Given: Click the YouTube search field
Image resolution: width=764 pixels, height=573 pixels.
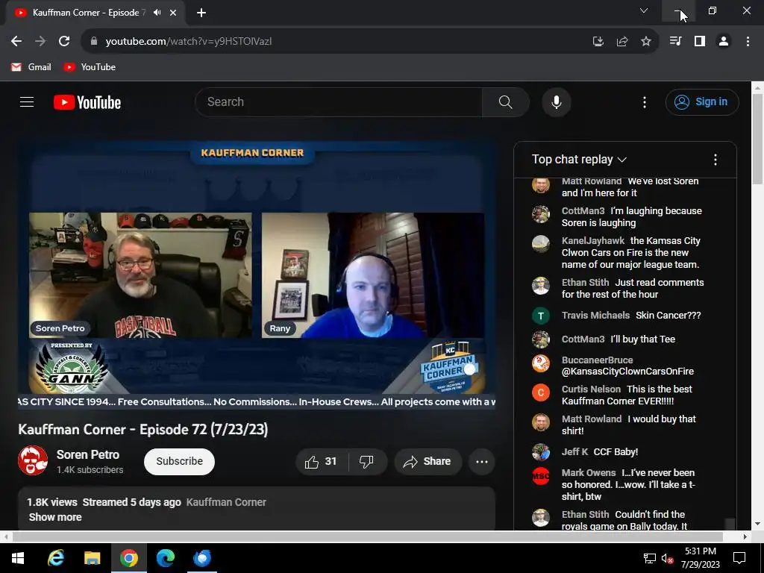Looking at the screenshot, I should [x=339, y=102].
